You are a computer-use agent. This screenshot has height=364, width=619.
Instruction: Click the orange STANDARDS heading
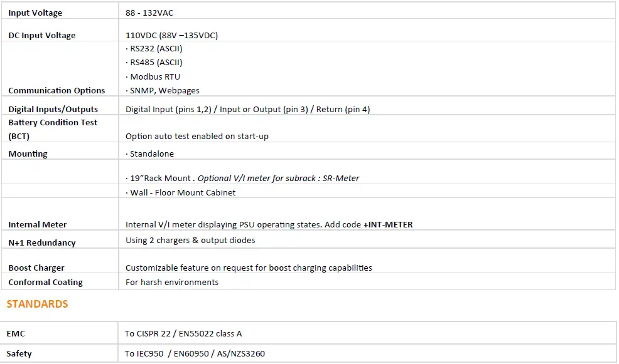pos(37,304)
